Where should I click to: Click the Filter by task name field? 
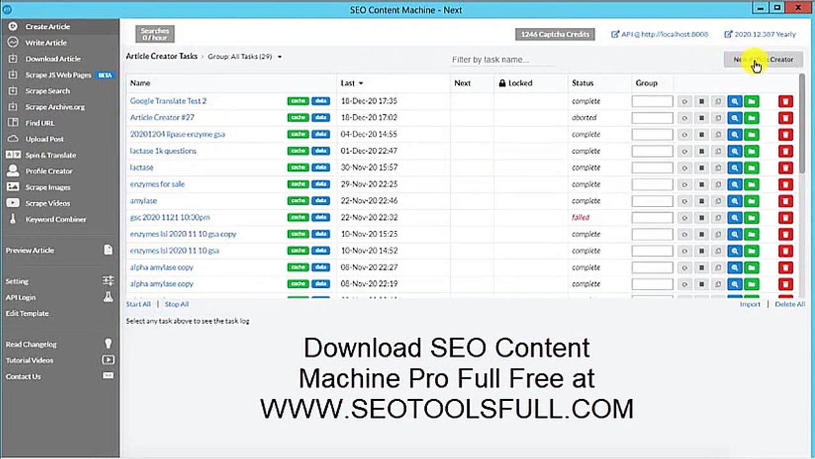click(x=503, y=59)
